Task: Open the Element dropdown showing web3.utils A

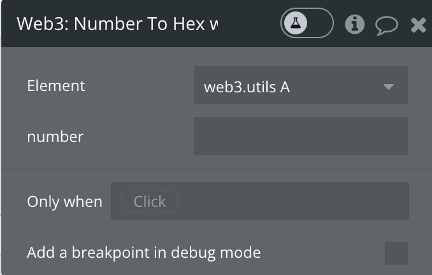Action: [301, 85]
